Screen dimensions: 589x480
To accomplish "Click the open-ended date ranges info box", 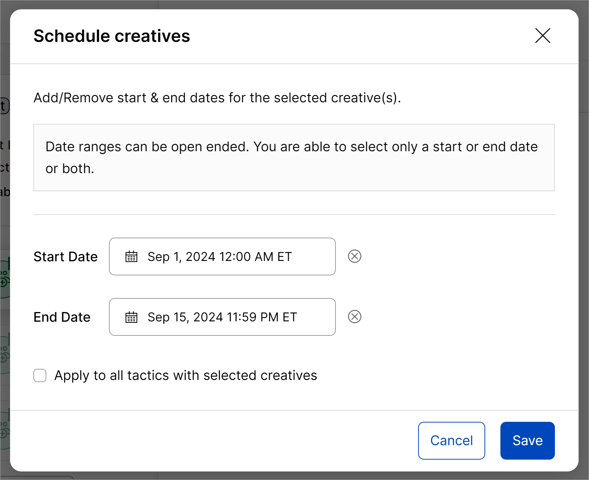I will tap(294, 158).
